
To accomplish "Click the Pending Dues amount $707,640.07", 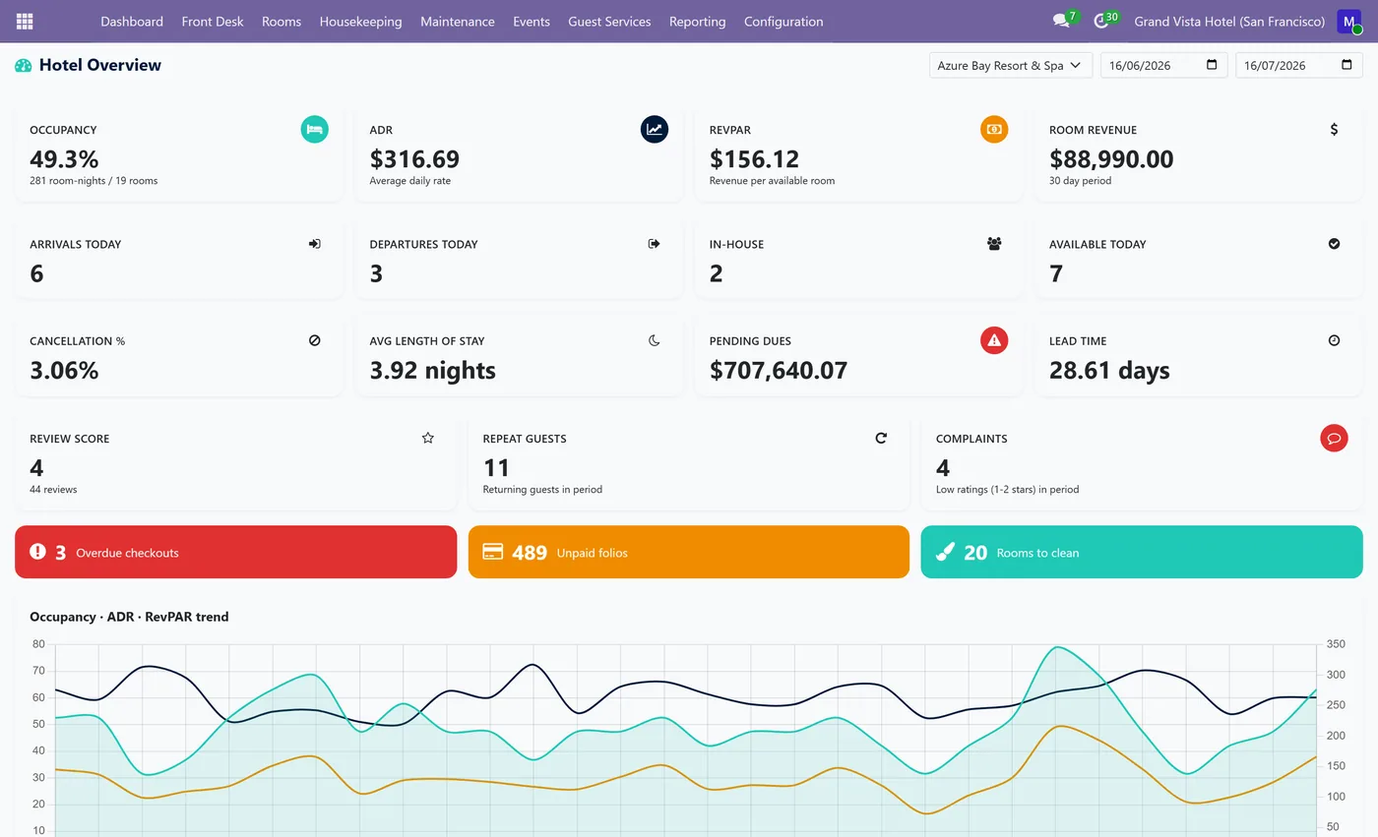I will 779,370.
